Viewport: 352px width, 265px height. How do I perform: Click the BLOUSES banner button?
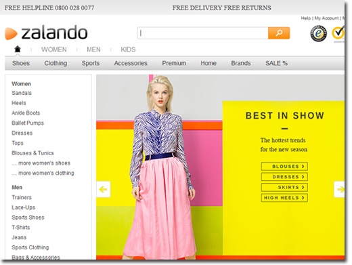tap(284, 167)
